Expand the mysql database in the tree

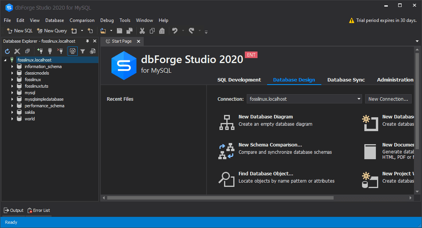pyautogui.click(x=12, y=92)
